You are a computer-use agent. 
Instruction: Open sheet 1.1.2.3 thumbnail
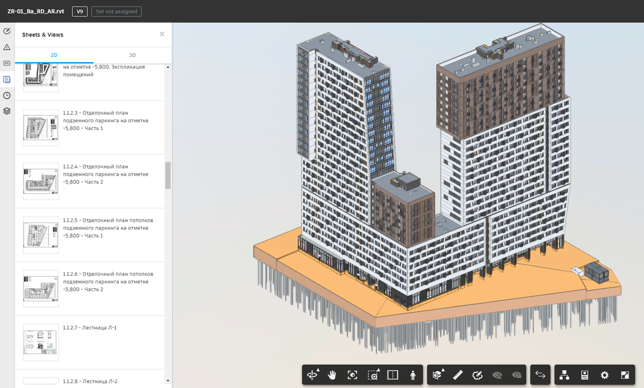[x=41, y=128]
